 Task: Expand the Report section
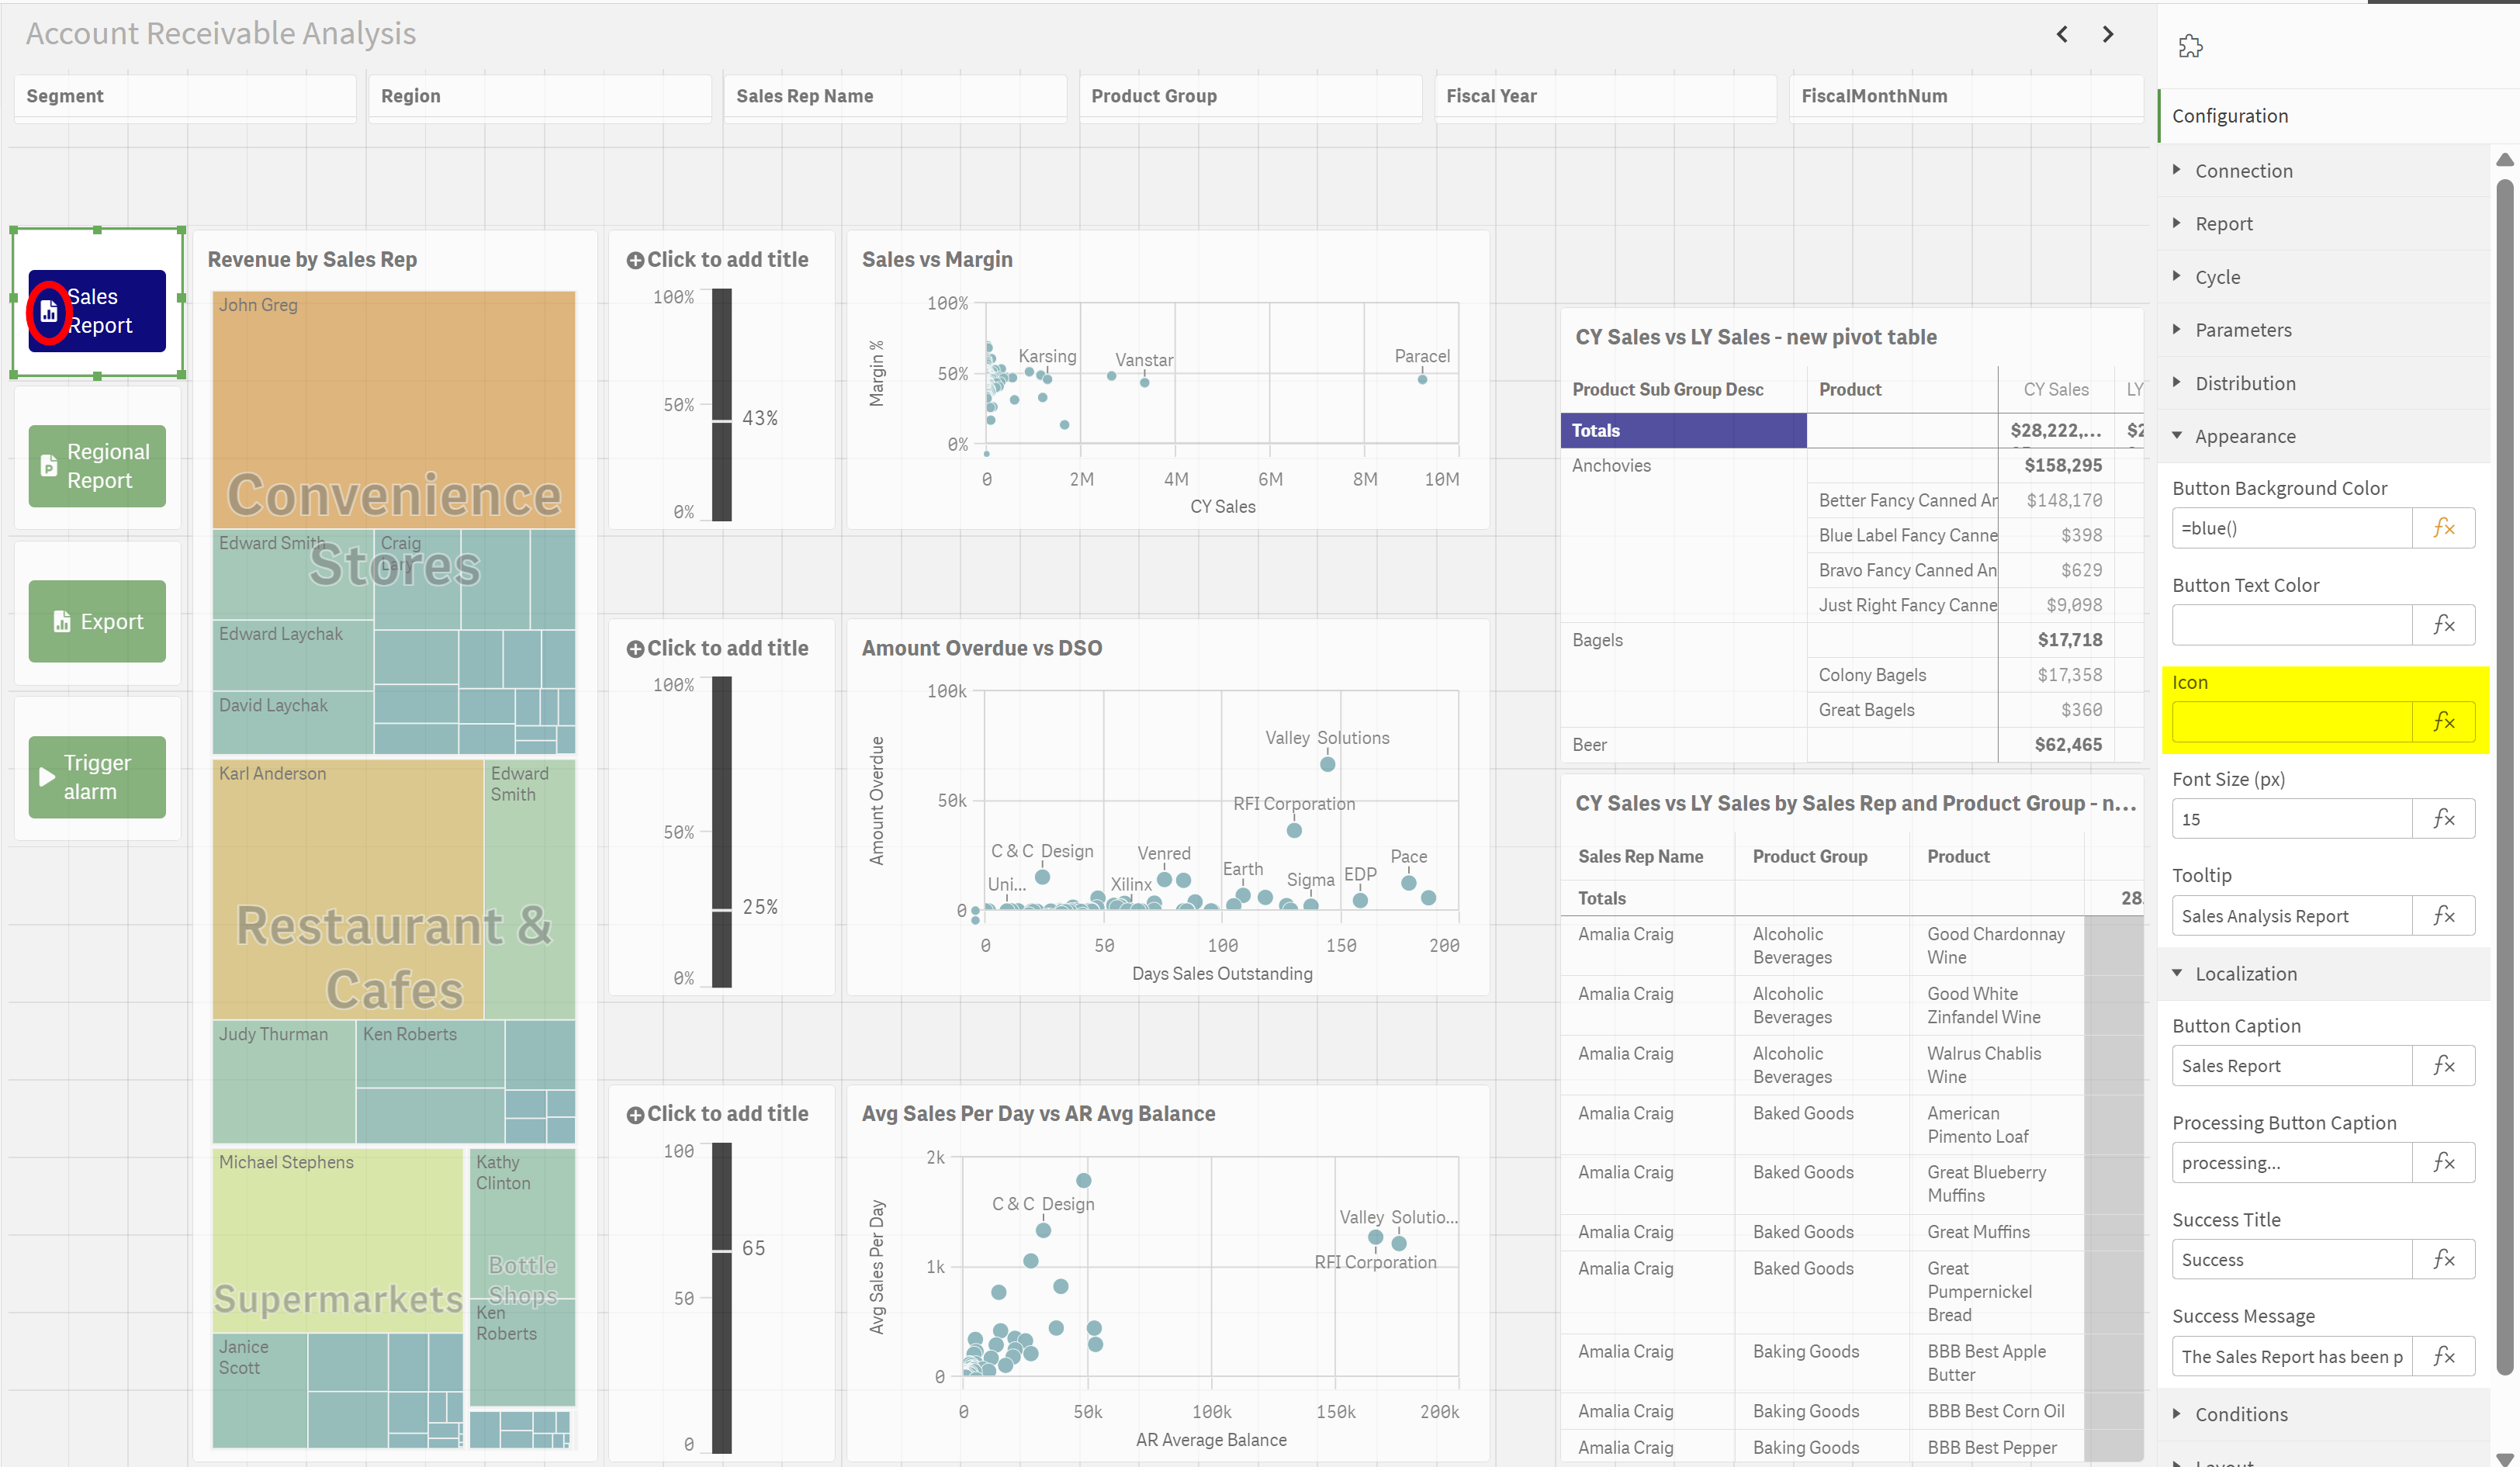[2323, 224]
